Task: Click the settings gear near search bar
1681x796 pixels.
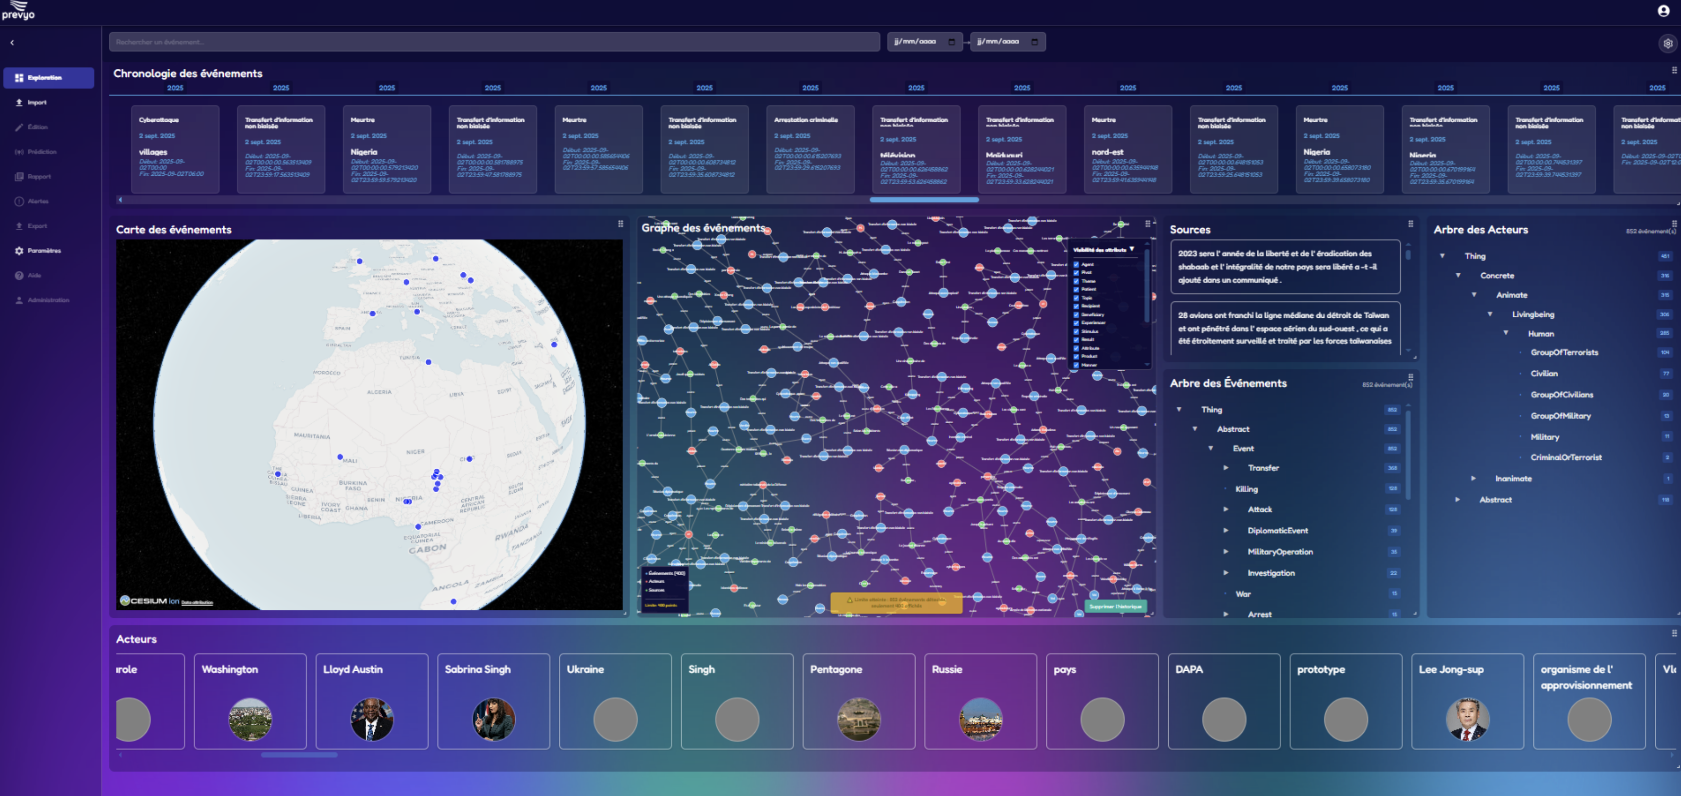Action: (x=1667, y=43)
